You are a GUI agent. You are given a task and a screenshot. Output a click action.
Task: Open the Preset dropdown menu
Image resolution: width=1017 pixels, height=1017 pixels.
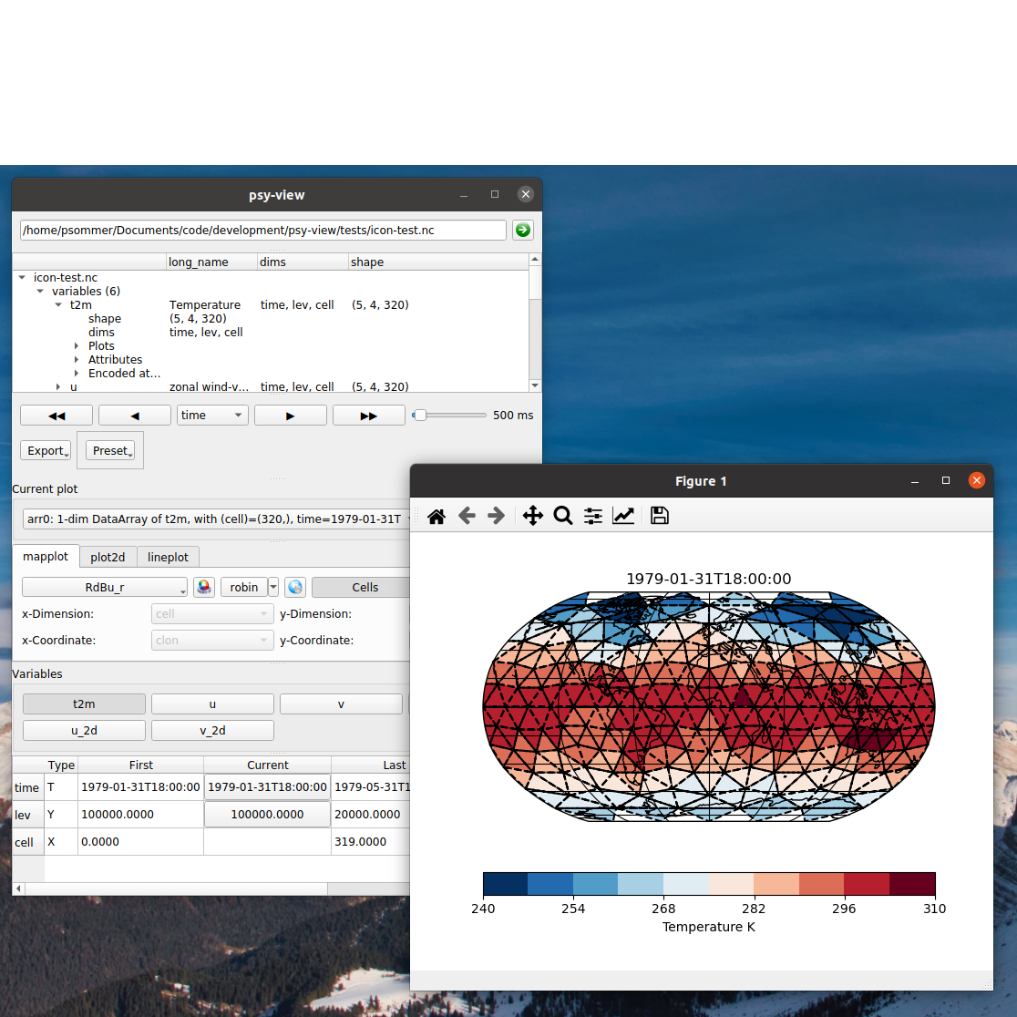click(x=110, y=450)
